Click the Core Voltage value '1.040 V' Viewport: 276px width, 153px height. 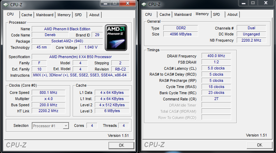(x=91, y=47)
